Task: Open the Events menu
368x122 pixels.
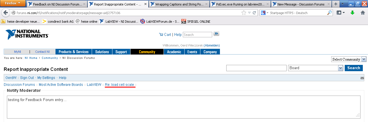Action: tap(192, 52)
